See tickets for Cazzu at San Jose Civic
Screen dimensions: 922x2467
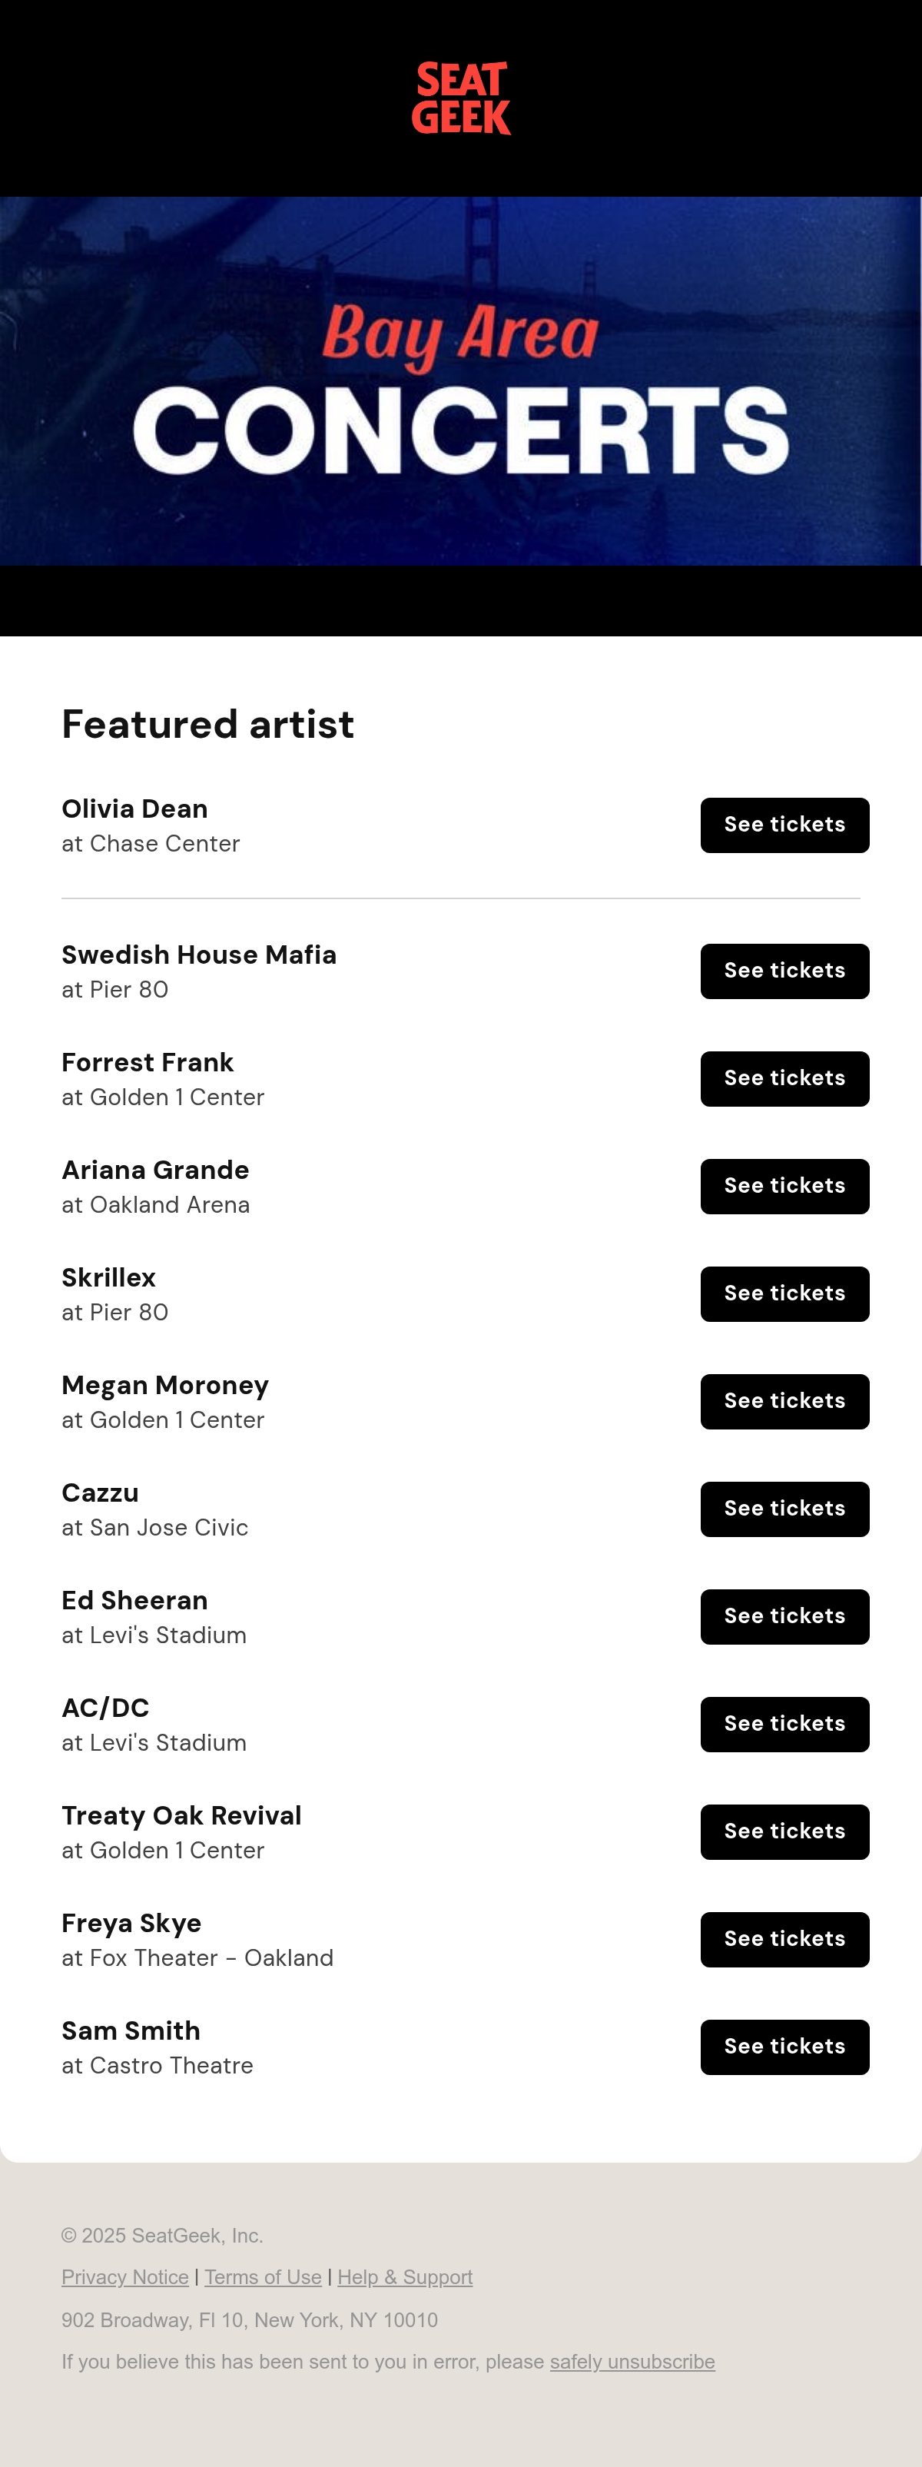tap(784, 1509)
